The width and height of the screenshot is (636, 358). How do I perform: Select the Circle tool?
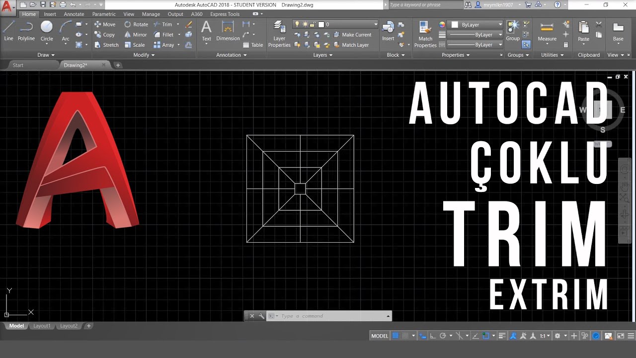47,31
